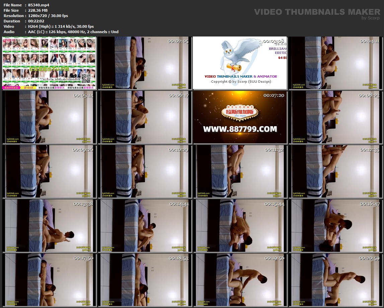The height and width of the screenshot is (308, 384).
Task: Pick the thumbnail marked 00:10:29
Action: click(144, 171)
